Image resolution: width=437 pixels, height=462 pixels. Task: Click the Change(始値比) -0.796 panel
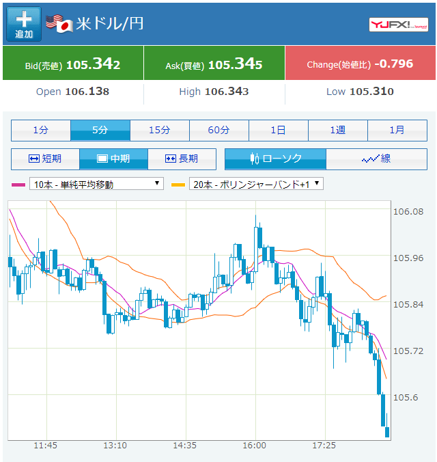pos(360,64)
